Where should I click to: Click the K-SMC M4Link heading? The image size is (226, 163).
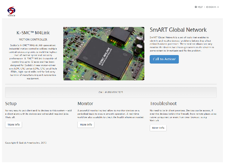pyautogui.click(x=33, y=33)
